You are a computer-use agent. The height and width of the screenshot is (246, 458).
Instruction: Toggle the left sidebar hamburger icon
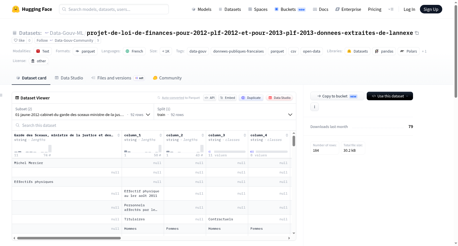pyautogui.click(x=1, y=95)
